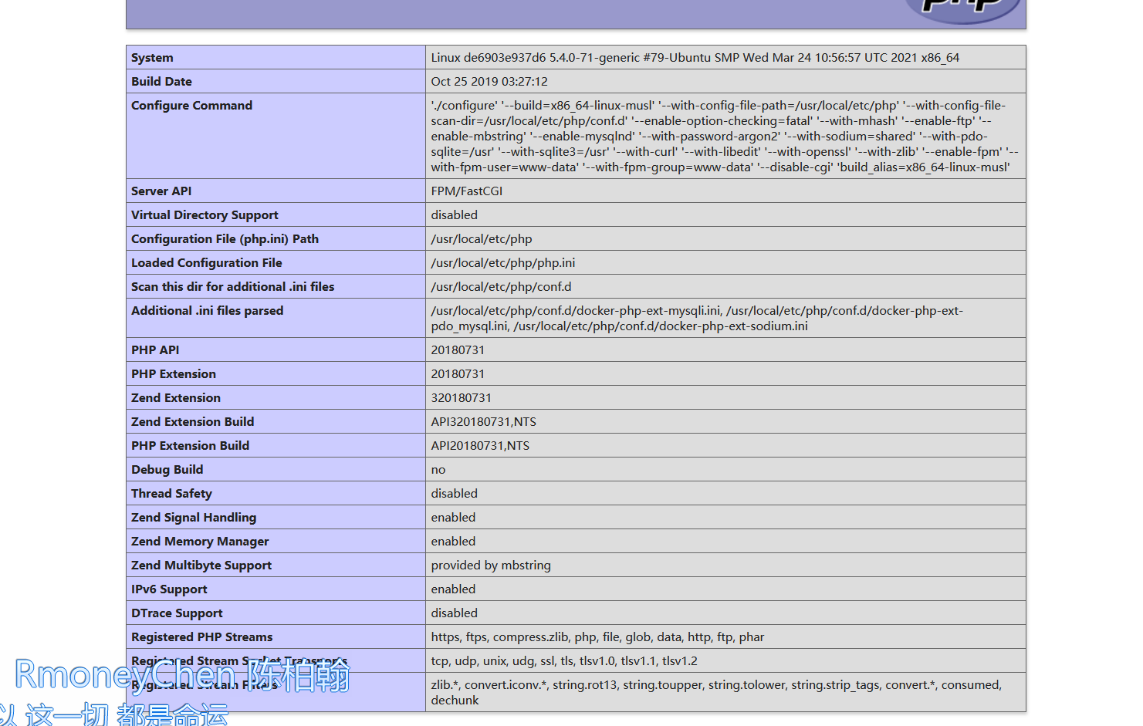Select the 'PHP API' label
This screenshot has width=1143, height=726.
tap(155, 350)
